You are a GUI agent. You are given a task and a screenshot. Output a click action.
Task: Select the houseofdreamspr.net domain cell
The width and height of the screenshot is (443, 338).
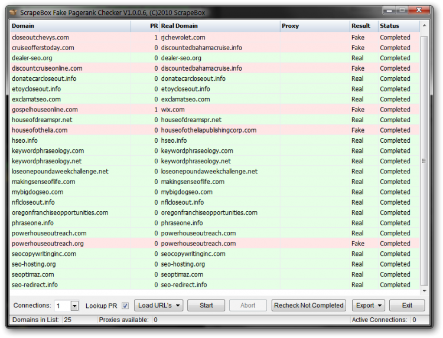pos(70,120)
